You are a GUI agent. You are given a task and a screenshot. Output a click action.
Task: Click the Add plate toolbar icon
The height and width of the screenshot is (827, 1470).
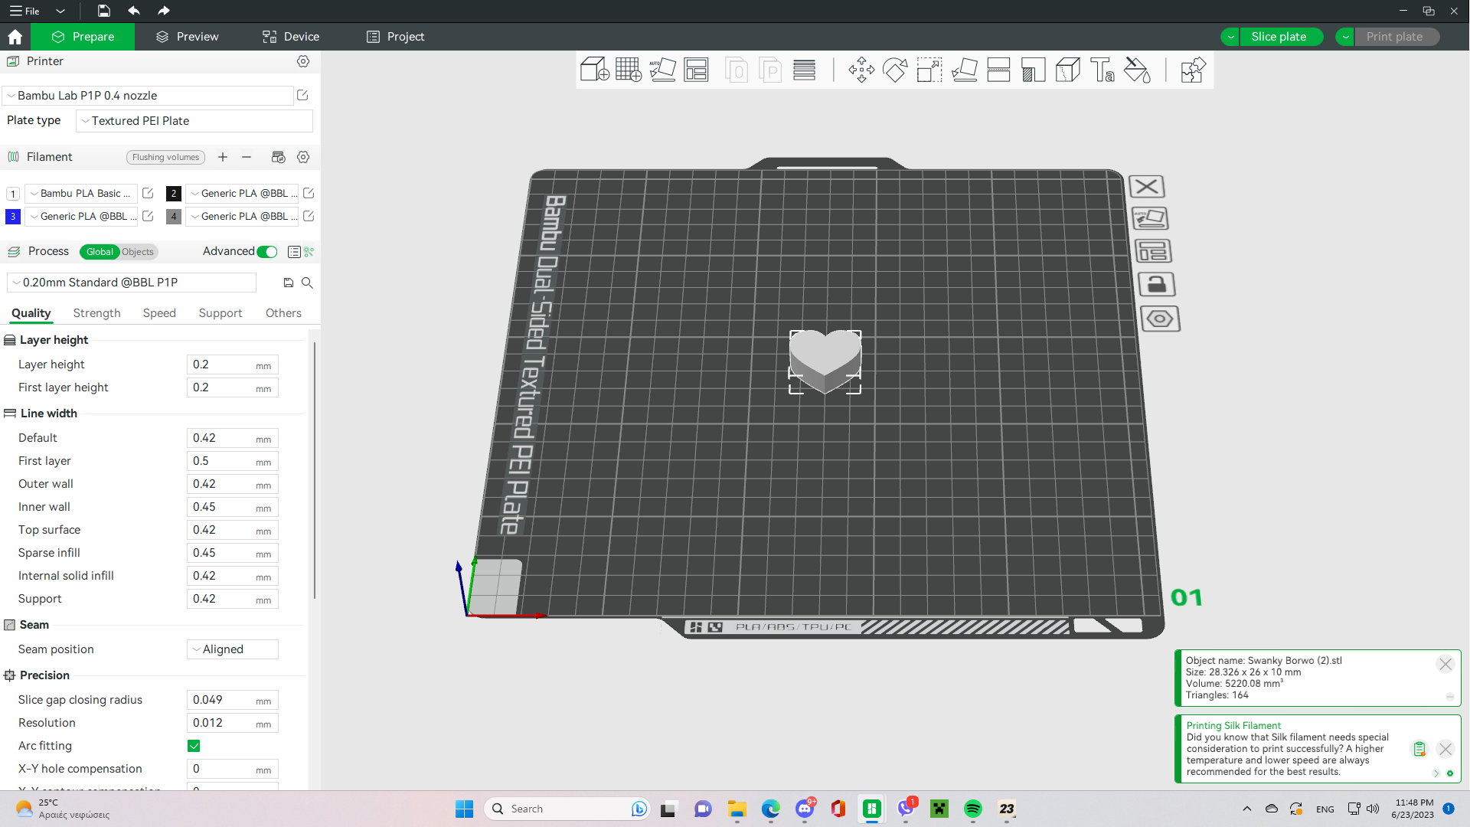click(x=629, y=70)
